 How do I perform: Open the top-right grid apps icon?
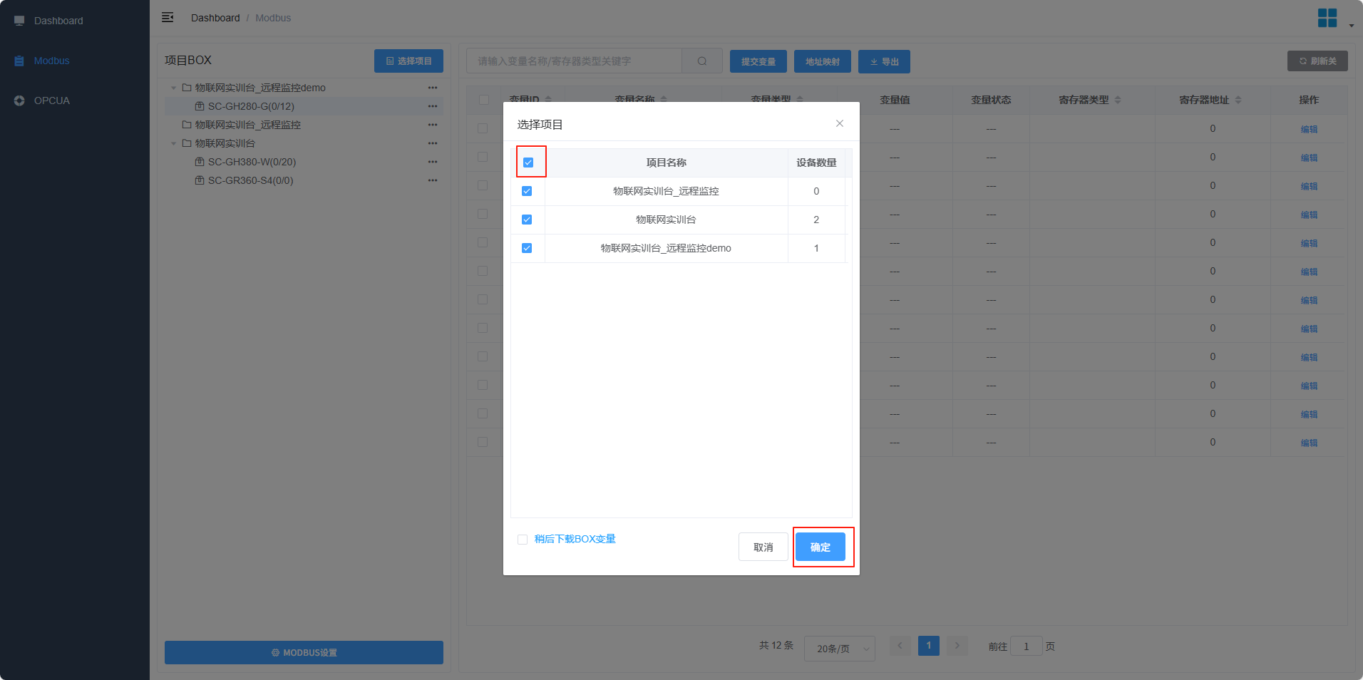click(1327, 18)
